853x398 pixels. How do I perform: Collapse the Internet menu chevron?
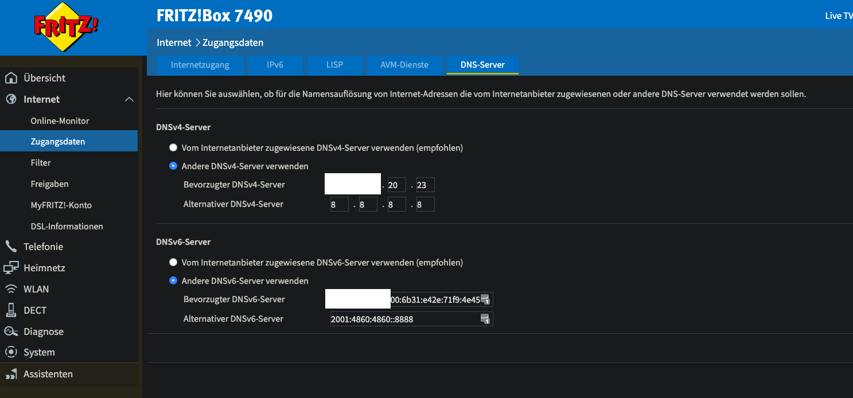[129, 100]
